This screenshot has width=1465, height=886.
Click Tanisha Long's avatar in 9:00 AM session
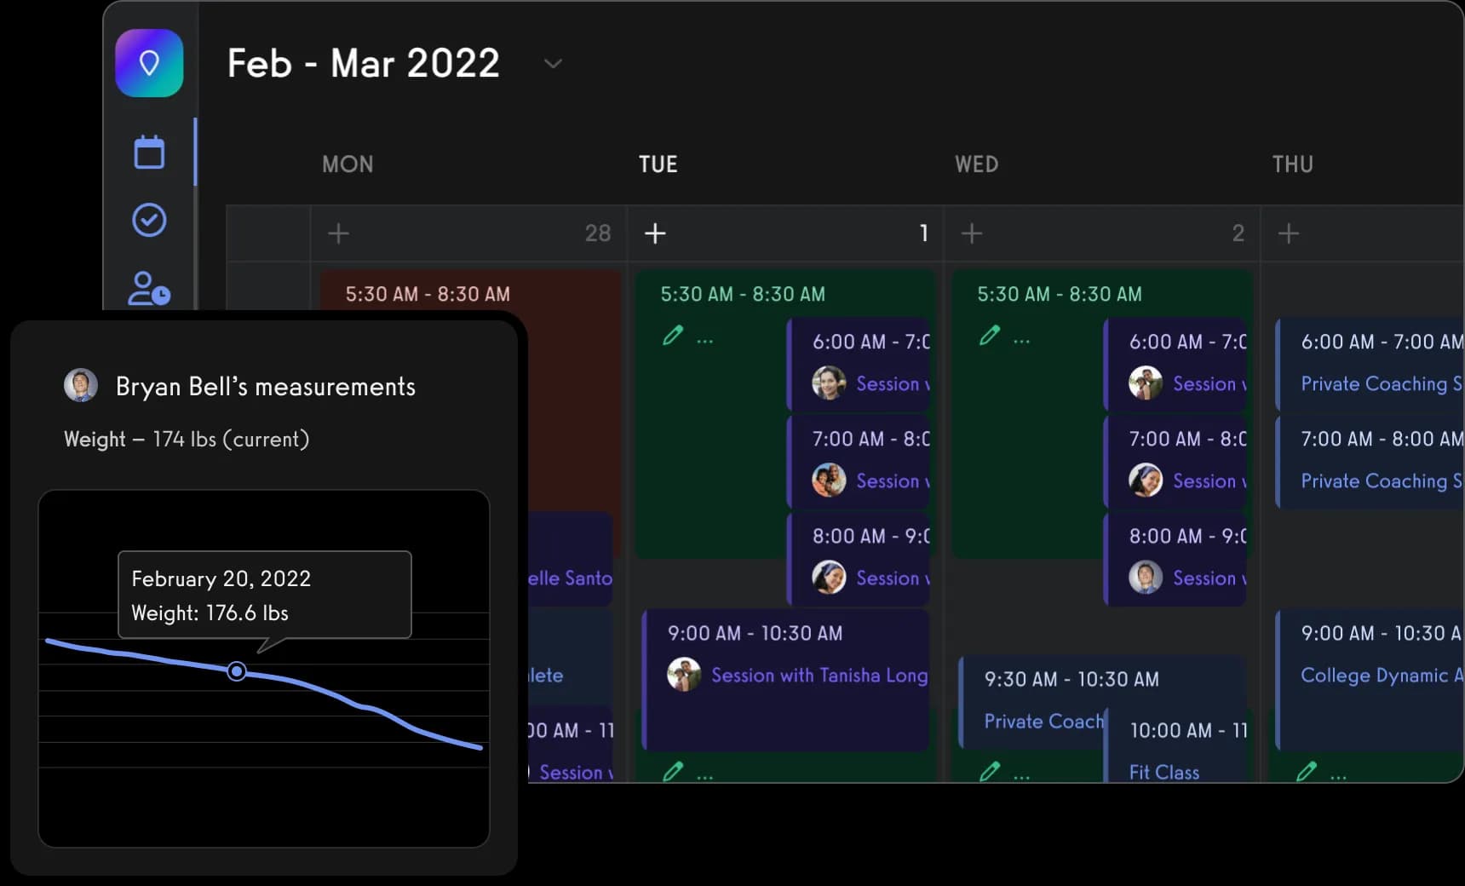tap(684, 675)
